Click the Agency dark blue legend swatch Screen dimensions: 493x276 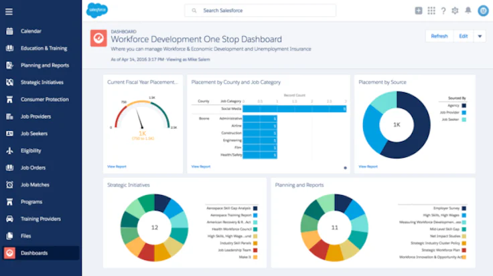[x=464, y=106]
